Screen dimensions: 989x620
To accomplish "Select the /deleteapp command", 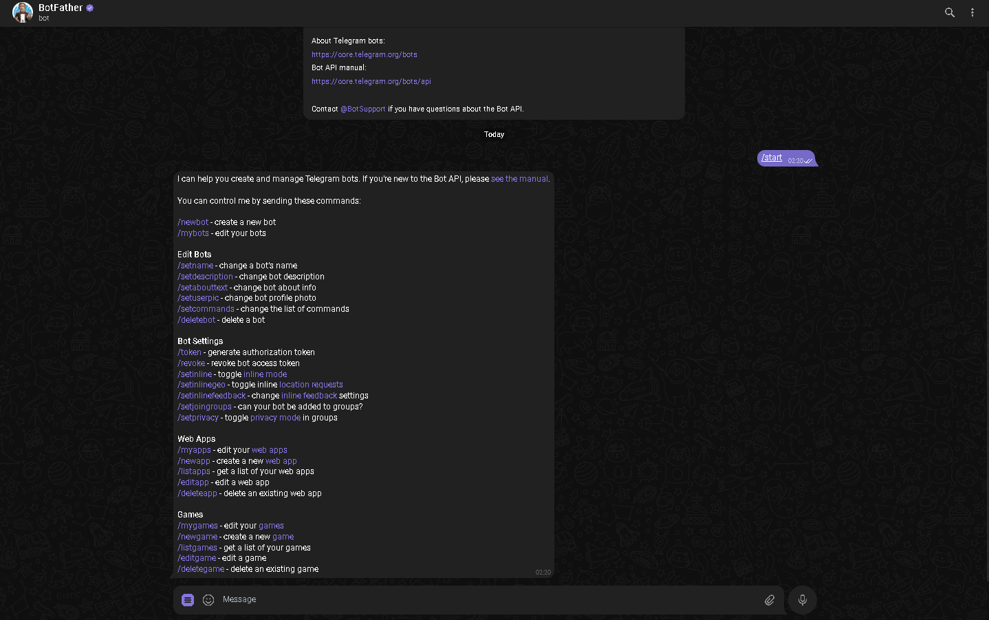I will pyautogui.click(x=197, y=493).
